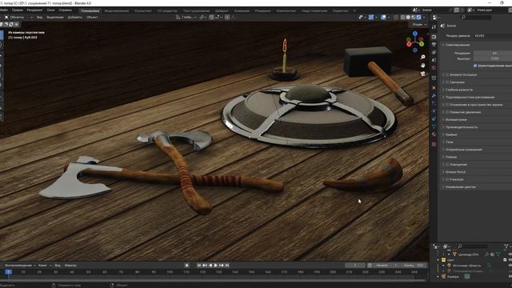Play the animation forward
The image size is (512, 288).
(216, 266)
